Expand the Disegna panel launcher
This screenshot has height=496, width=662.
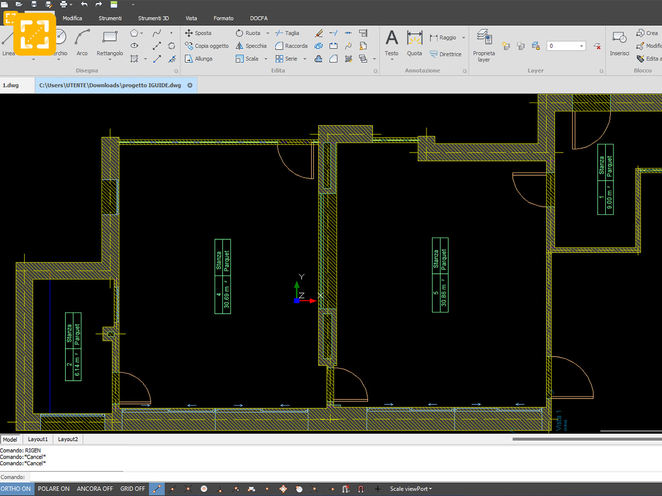coord(176,71)
